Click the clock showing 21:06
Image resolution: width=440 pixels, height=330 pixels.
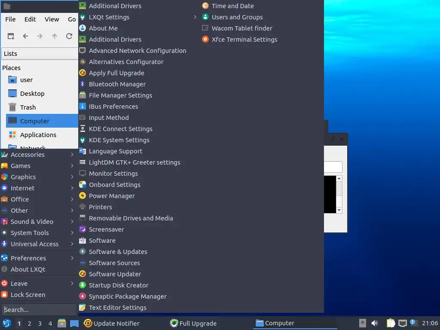click(x=430, y=323)
